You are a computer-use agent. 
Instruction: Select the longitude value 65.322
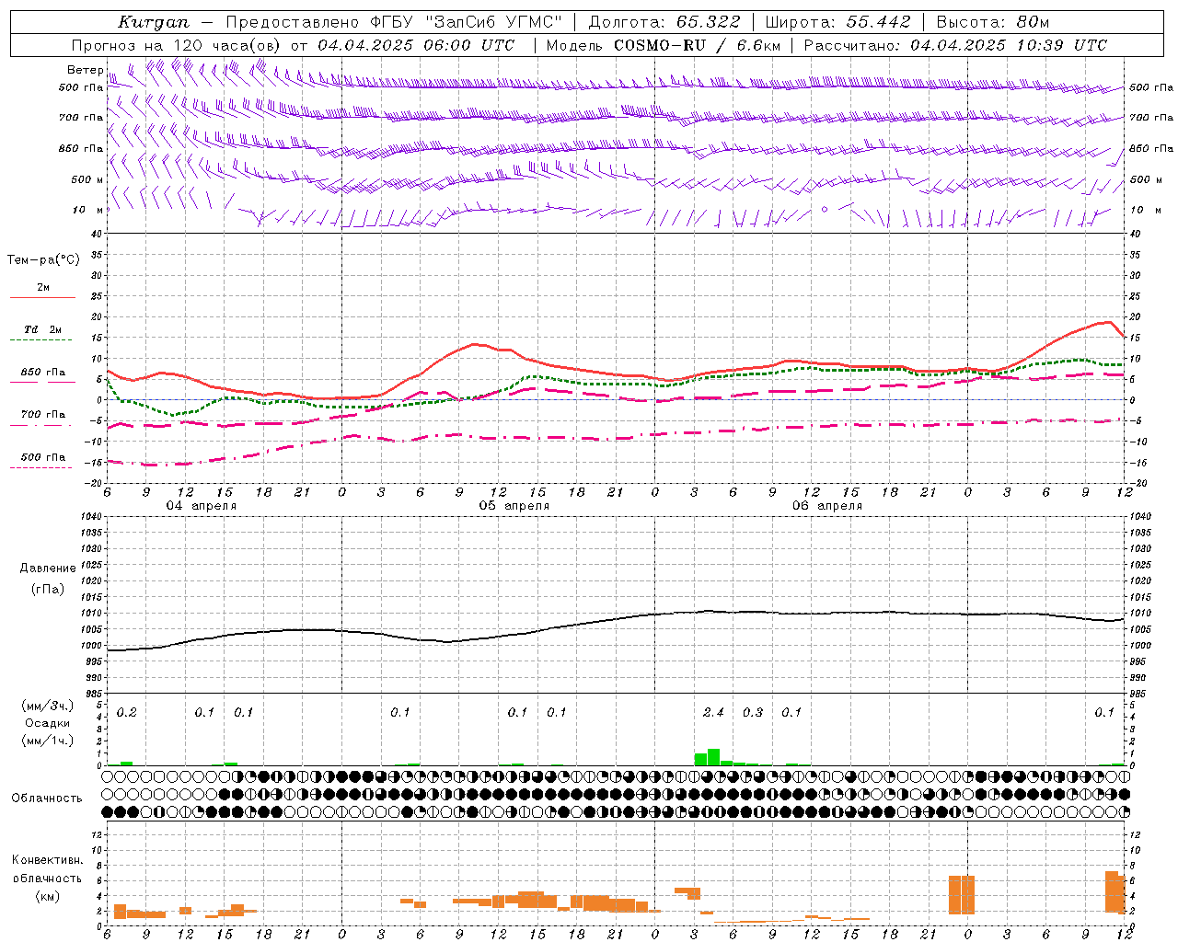(707, 22)
